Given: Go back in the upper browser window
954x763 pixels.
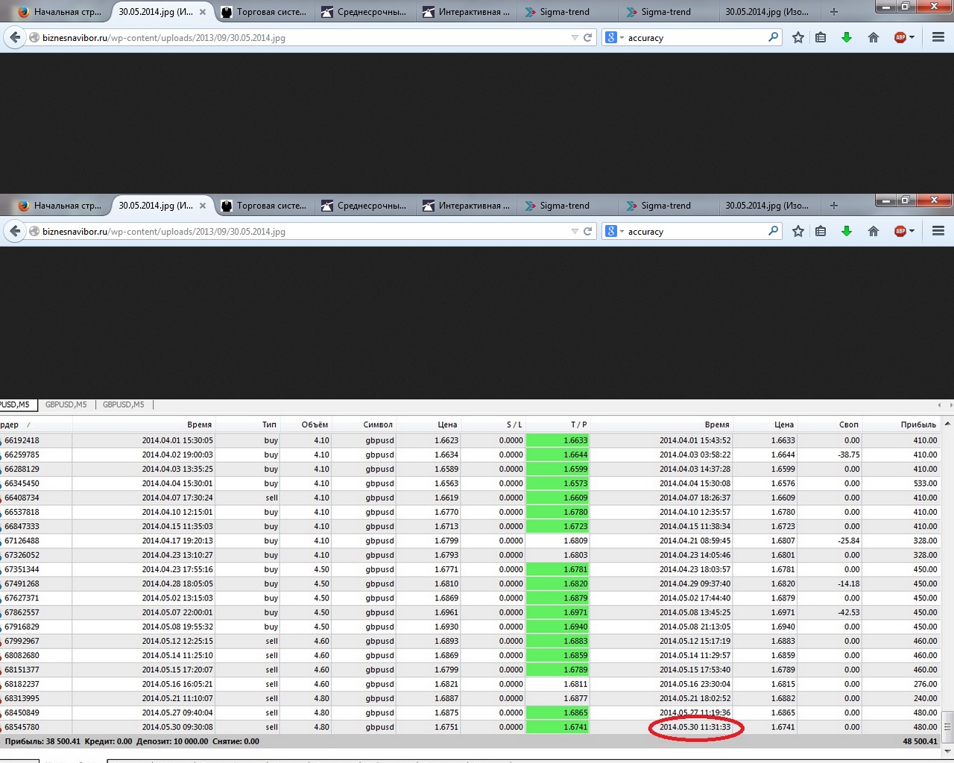Looking at the screenshot, I should coord(15,37).
